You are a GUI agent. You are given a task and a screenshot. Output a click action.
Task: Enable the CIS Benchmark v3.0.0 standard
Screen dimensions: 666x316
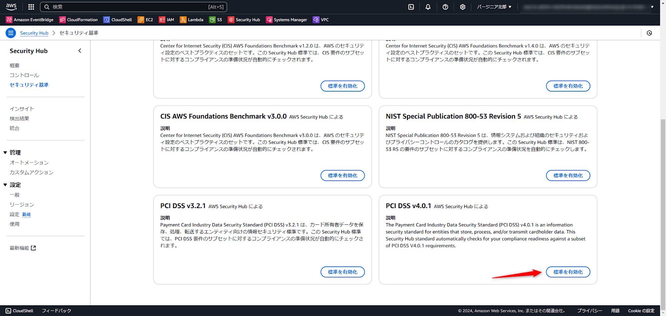pyautogui.click(x=343, y=175)
